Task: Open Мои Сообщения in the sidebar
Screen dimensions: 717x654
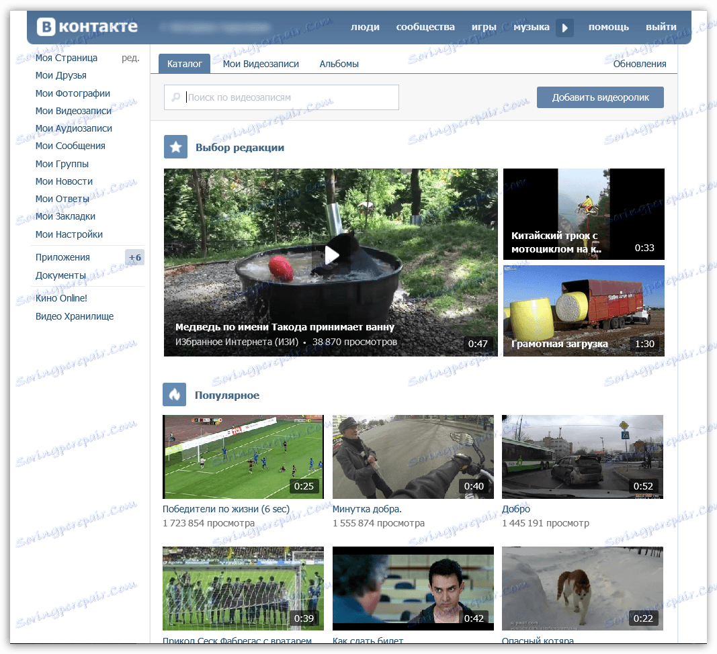Action: pyautogui.click(x=70, y=146)
